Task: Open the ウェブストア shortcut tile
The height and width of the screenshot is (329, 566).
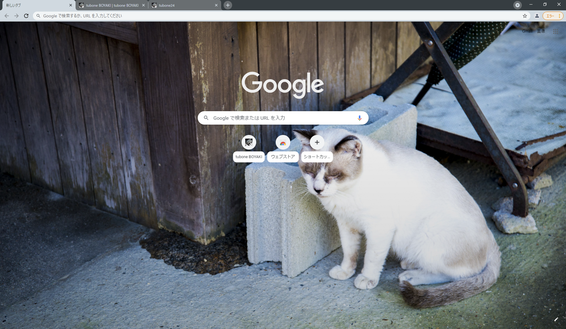Action: pyautogui.click(x=283, y=142)
